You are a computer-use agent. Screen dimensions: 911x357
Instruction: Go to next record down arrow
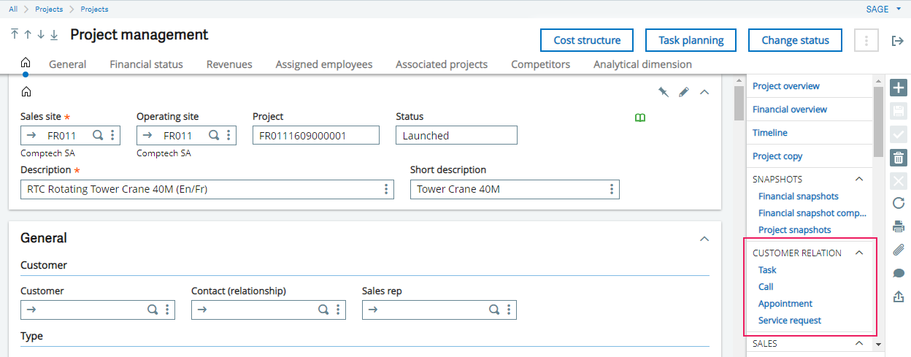(41, 35)
